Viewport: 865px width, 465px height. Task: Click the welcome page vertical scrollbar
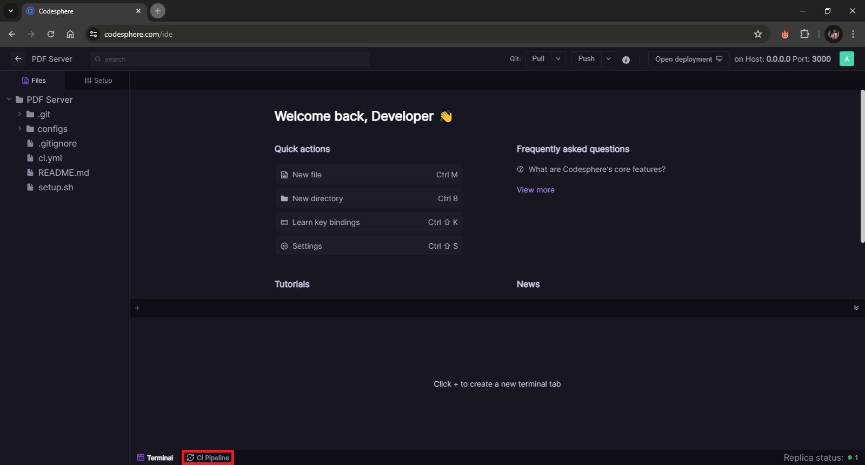point(862,167)
